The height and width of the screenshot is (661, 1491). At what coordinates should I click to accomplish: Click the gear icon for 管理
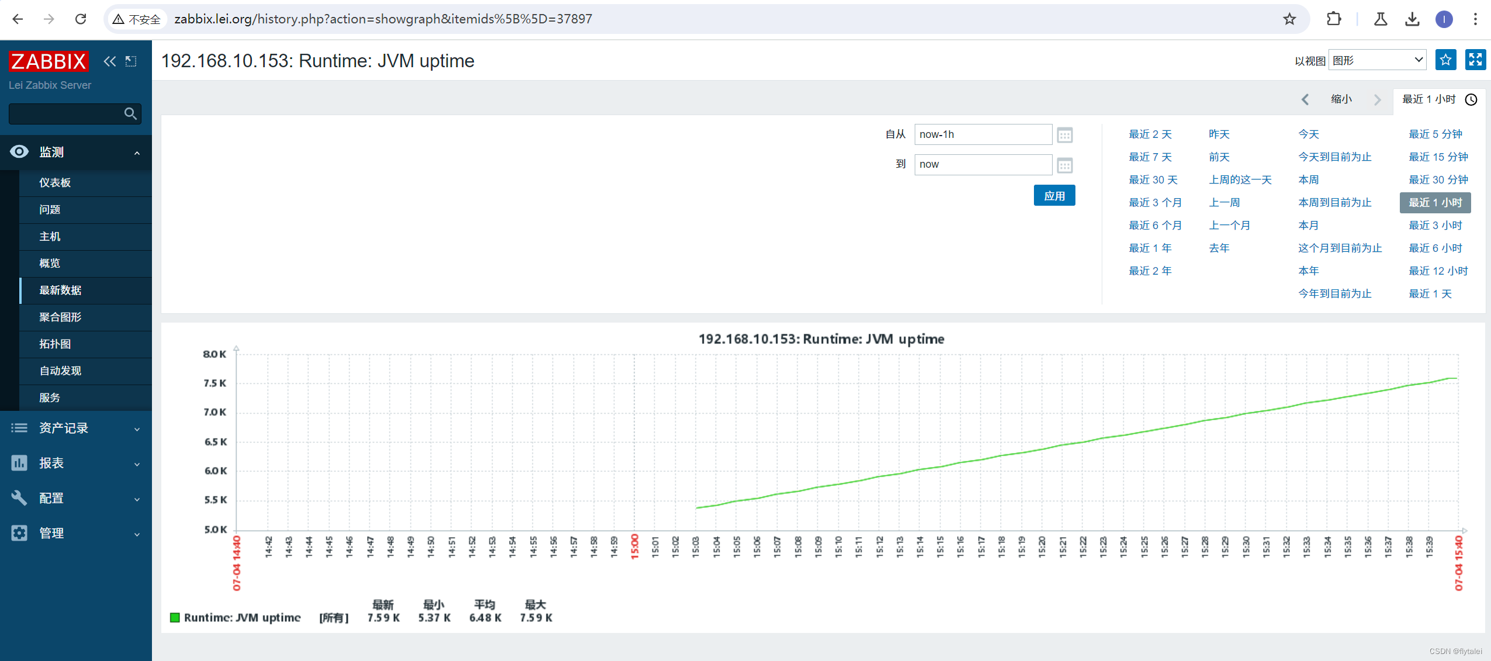click(19, 533)
